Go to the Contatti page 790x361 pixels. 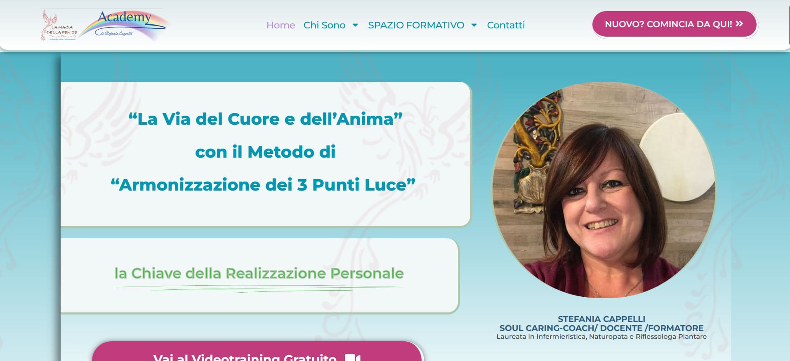506,25
